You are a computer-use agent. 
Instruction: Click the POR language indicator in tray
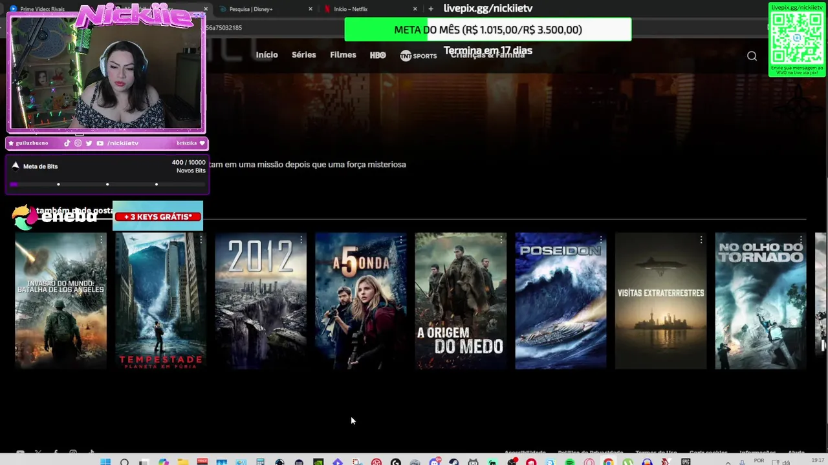pos(759,461)
